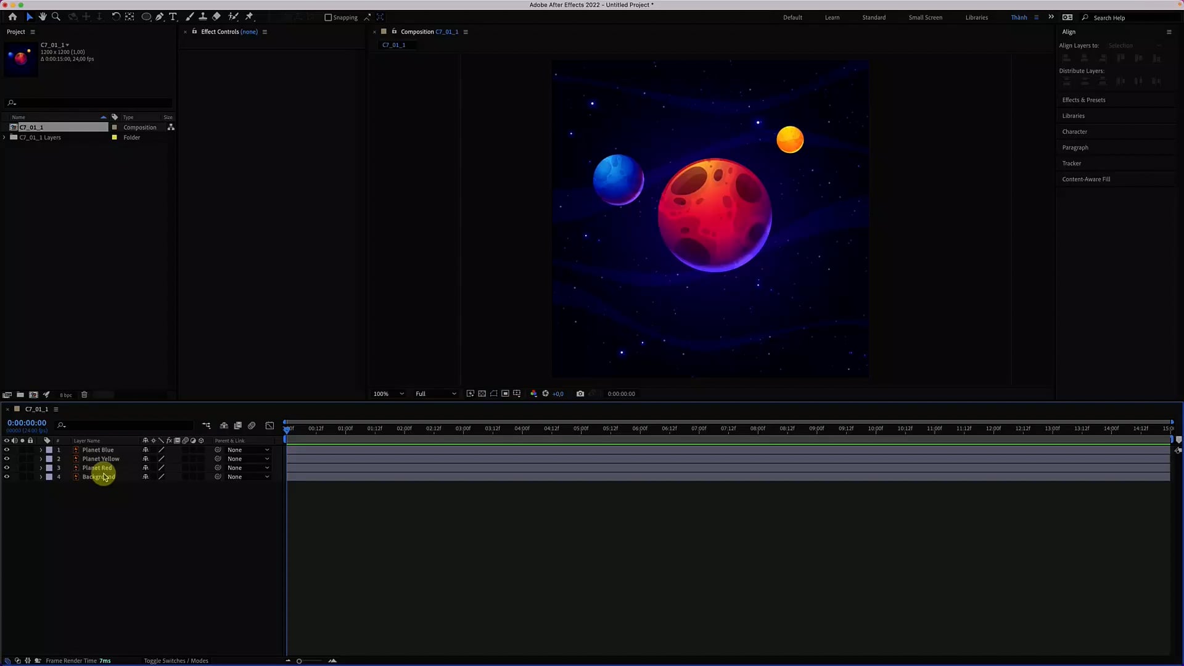This screenshot has width=1184, height=666.
Task: Delete selected project item with trash icon
Action: pyautogui.click(x=84, y=395)
